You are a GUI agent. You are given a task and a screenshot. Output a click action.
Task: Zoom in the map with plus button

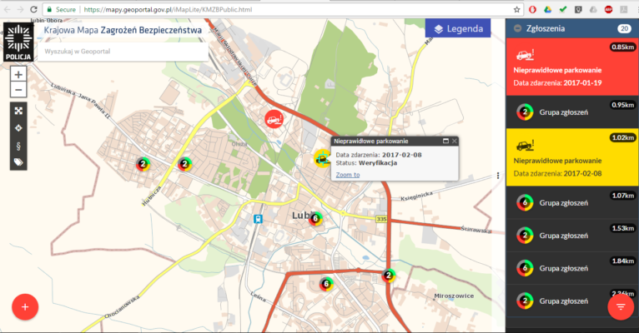(x=18, y=74)
